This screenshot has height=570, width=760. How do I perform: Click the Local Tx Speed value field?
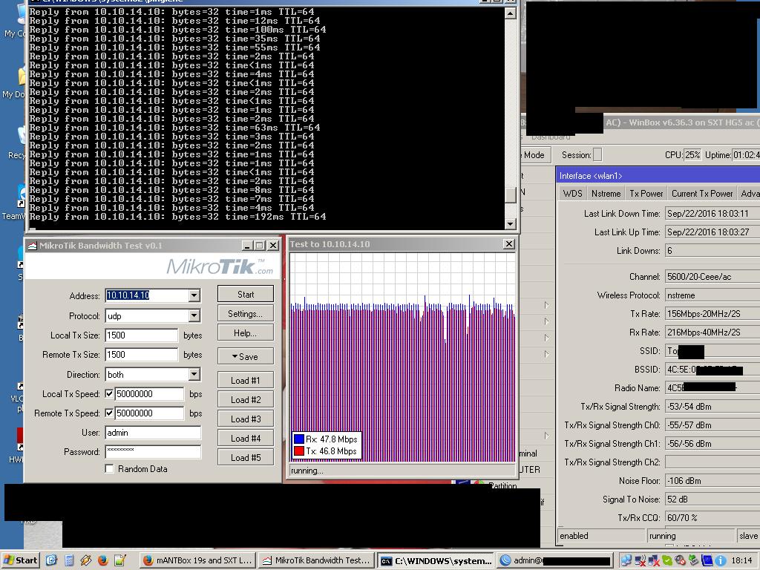149,393
